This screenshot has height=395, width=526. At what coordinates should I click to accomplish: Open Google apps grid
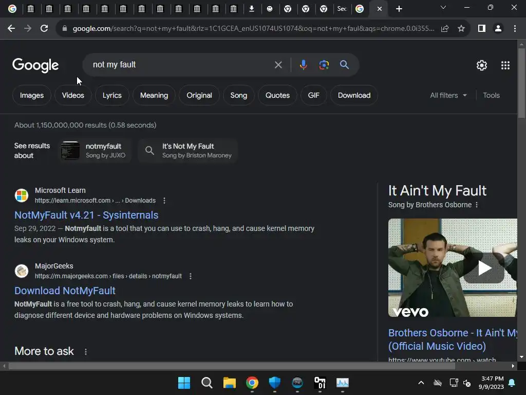pos(505,65)
